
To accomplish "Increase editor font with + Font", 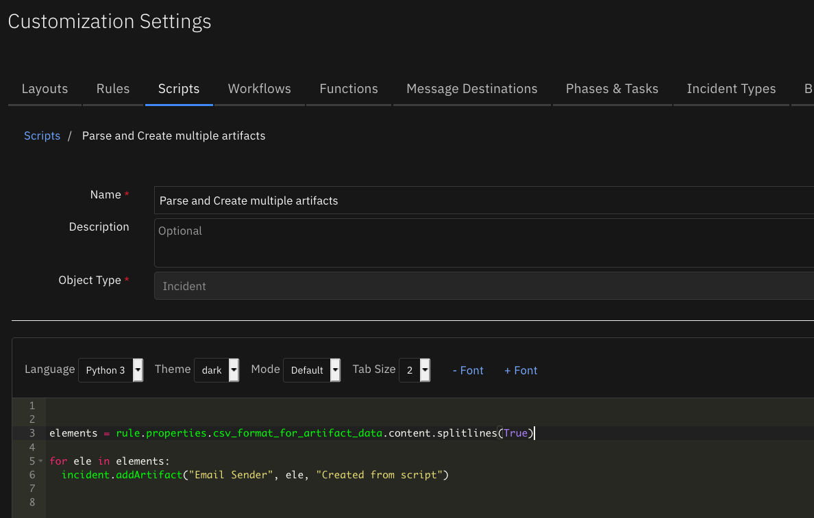I will (521, 370).
